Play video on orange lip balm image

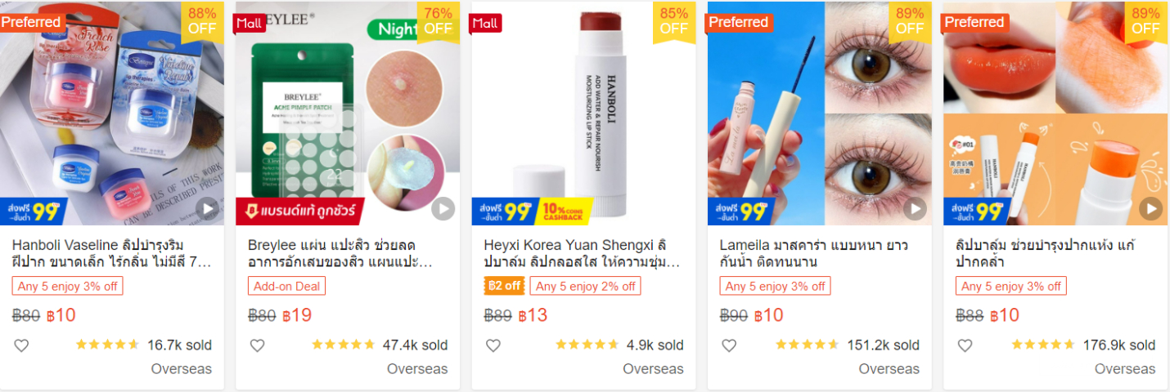click(1150, 209)
